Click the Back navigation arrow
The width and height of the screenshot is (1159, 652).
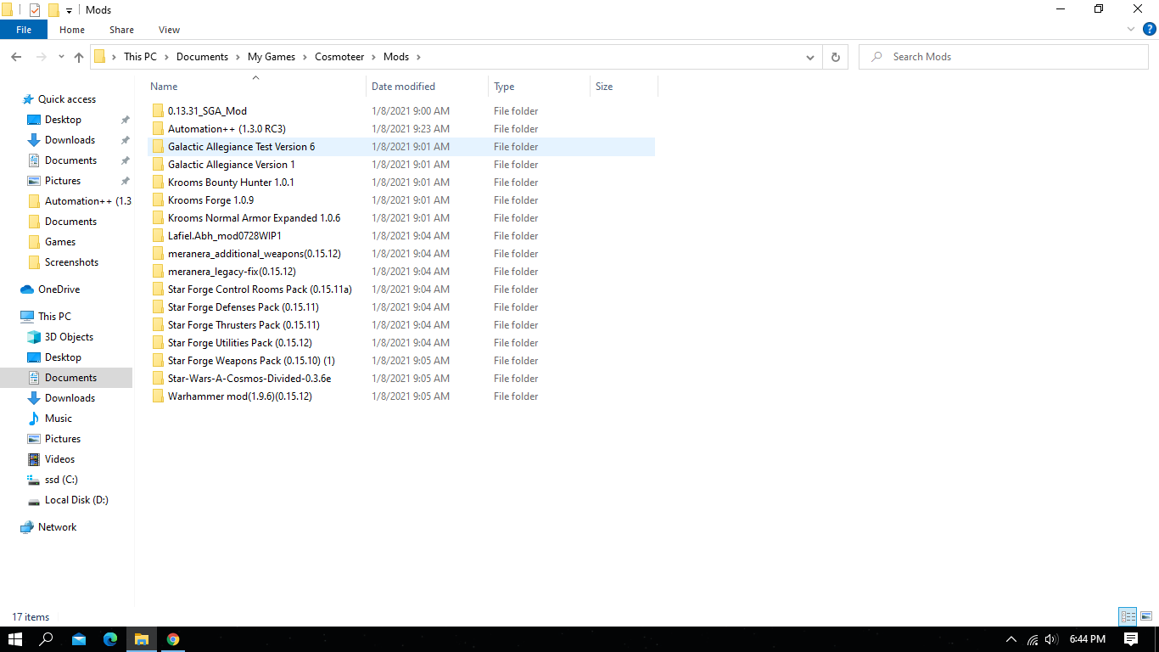pyautogui.click(x=16, y=57)
